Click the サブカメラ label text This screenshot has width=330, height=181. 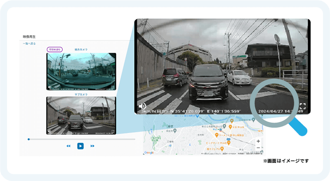(81, 95)
